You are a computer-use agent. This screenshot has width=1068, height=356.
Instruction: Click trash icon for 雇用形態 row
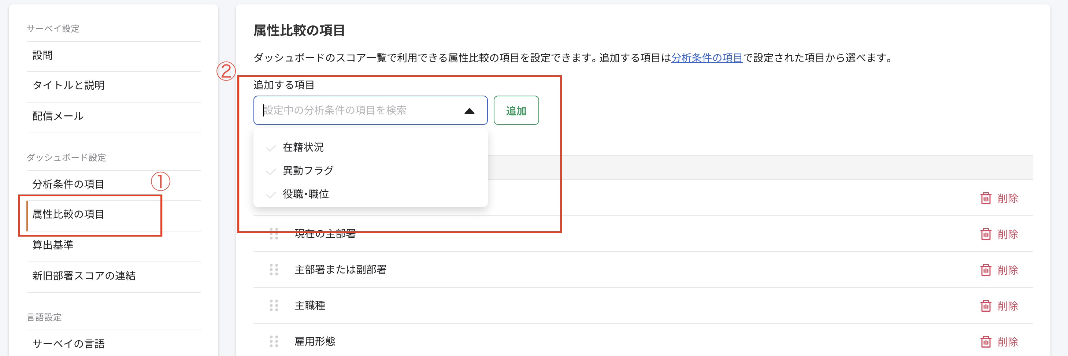(985, 342)
